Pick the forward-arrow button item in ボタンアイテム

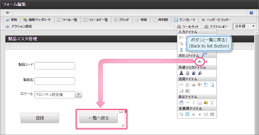pyautogui.click(x=206, y=61)
